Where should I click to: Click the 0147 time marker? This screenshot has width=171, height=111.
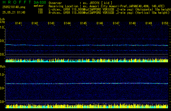[116, 23]
